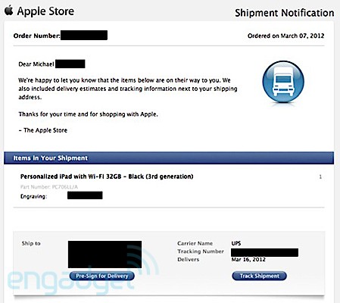Screen dimensions: 340x303
Task: Select the Personalized iPad 32GB item title
Action: pyautogui.click(x=107, y=176)
